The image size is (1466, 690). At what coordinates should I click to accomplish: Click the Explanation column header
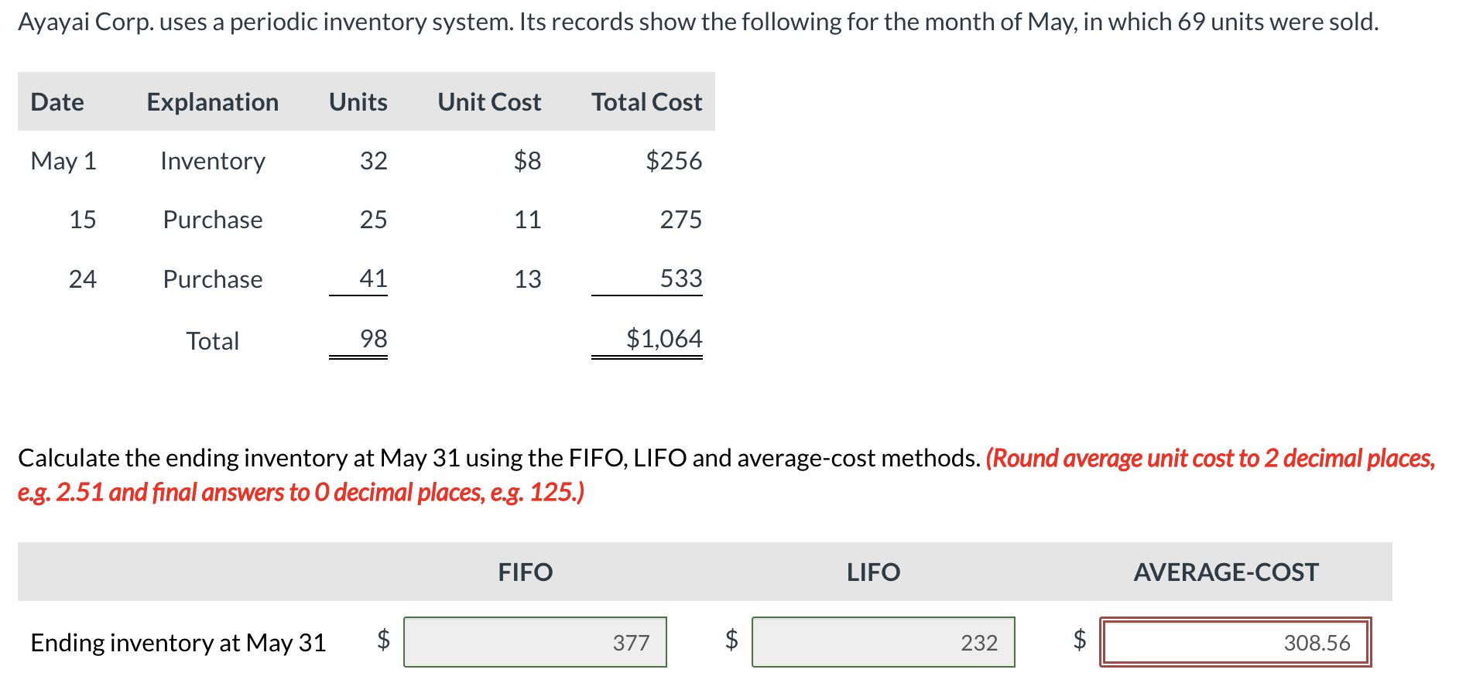213,102
